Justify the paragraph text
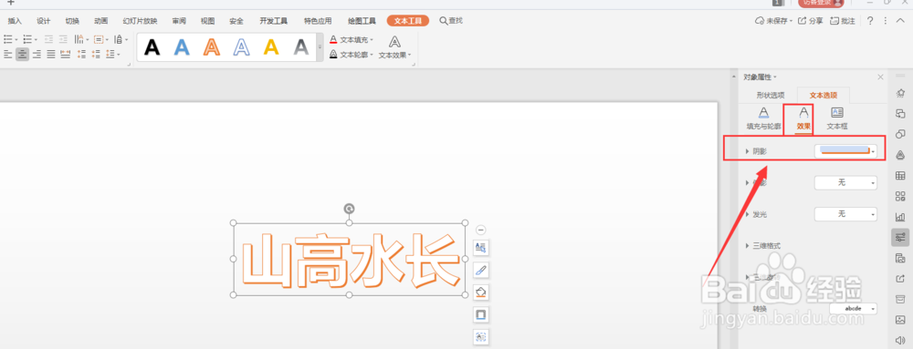Viewport: 913px width, 349px height. [x=51, y=54]
